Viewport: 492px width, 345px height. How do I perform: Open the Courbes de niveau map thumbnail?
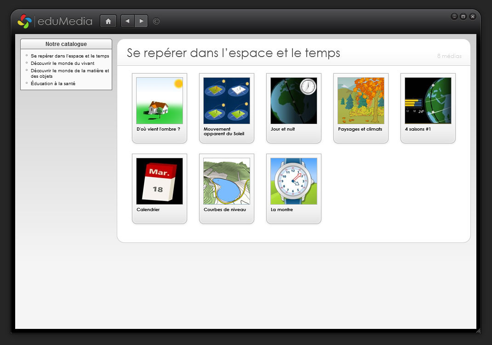pos(226,181)
